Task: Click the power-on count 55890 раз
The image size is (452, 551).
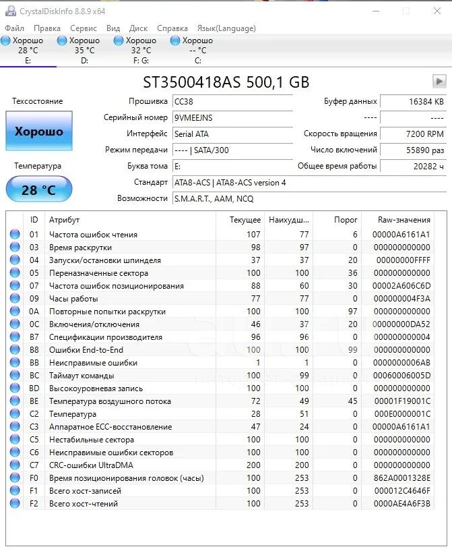Action: [414, 150]
